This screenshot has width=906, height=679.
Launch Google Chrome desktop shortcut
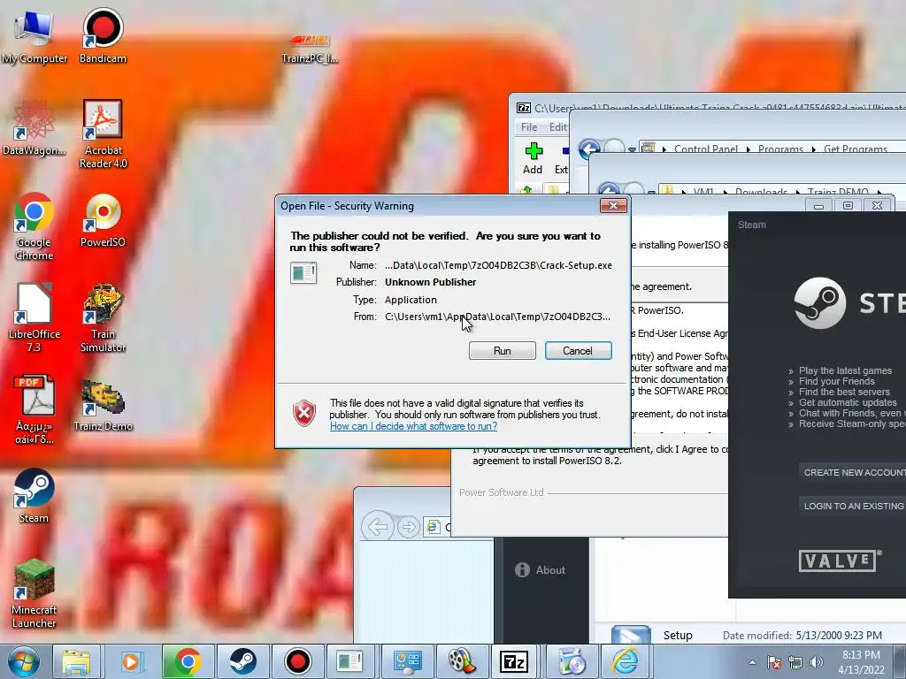tap(34, 225)
